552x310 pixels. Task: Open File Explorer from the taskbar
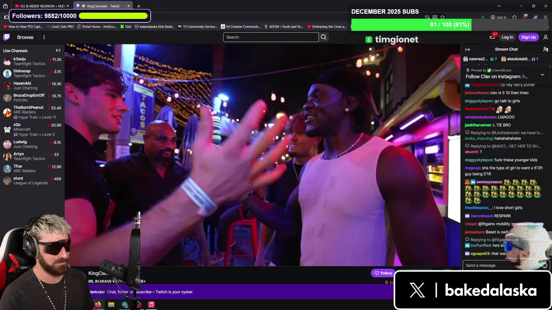[x=111, y=304]
